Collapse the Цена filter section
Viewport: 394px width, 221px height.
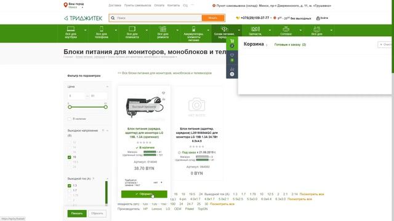click(x=107, y=87)
